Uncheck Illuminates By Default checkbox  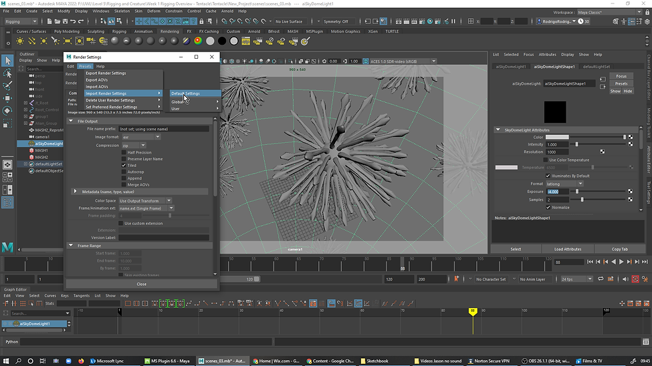point(548,176)
